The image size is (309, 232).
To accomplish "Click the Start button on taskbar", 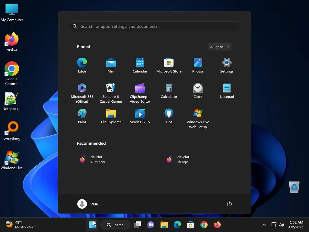I will 92,225.
